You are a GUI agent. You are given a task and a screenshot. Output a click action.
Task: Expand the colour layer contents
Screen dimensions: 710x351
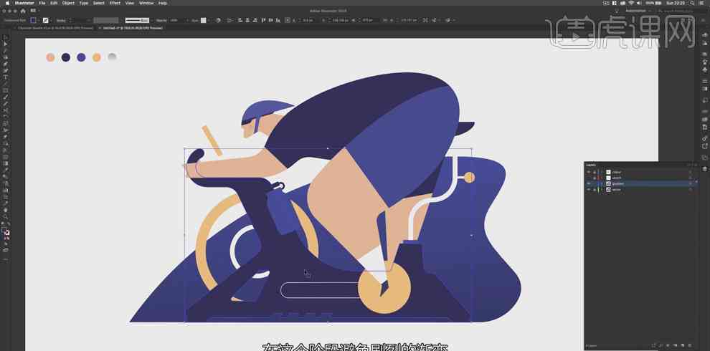click(x=602, y=172)
